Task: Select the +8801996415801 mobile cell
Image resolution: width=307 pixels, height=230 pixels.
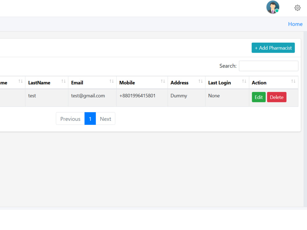Action: click(142, 98)
